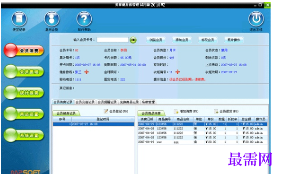Switch to the 会员消费记录 tab

tap(63, 102)
